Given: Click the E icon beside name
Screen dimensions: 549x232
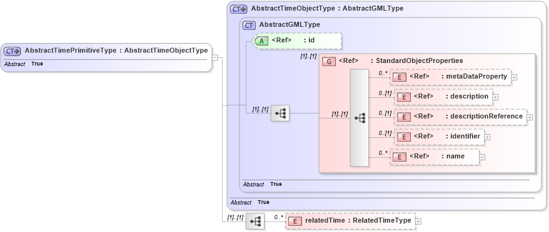Looking at the screenshot, I should point(400,157).
